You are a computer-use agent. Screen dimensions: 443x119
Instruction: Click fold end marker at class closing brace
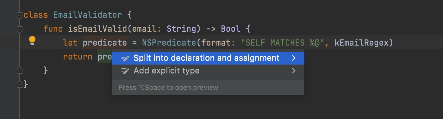[19, 84]
